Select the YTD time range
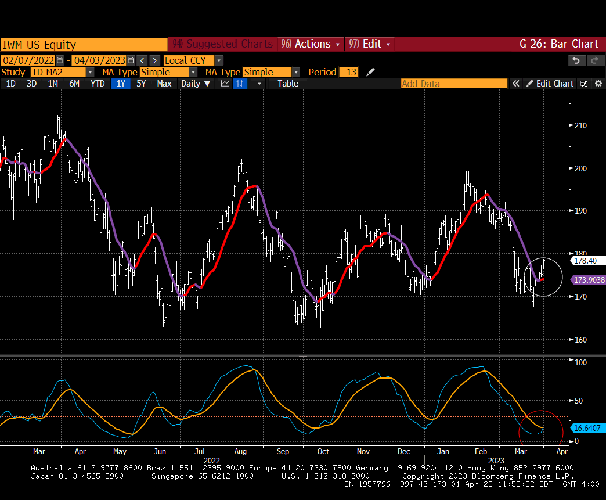This screenshot has width=606, height=500. point(98,84)
